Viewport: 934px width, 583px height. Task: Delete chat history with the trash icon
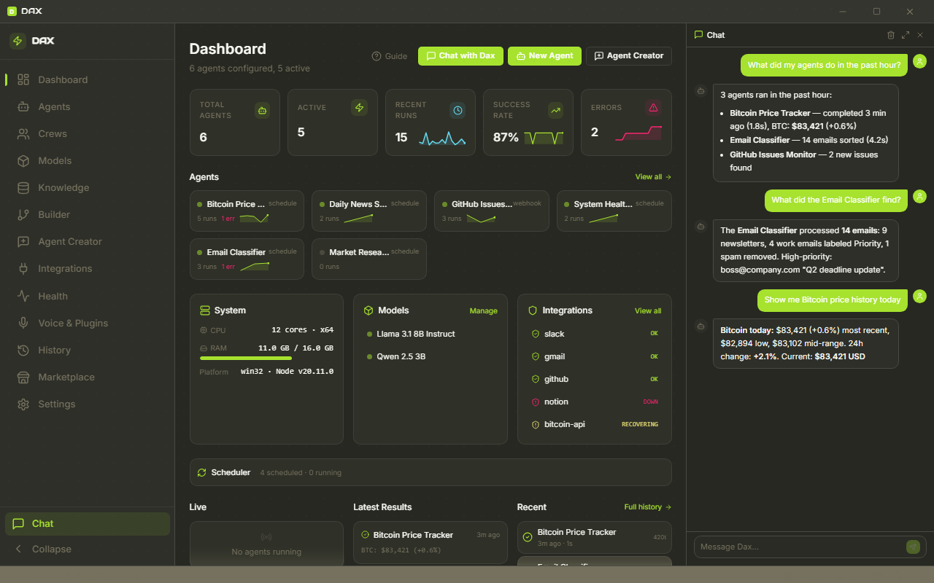click(890, 35)
